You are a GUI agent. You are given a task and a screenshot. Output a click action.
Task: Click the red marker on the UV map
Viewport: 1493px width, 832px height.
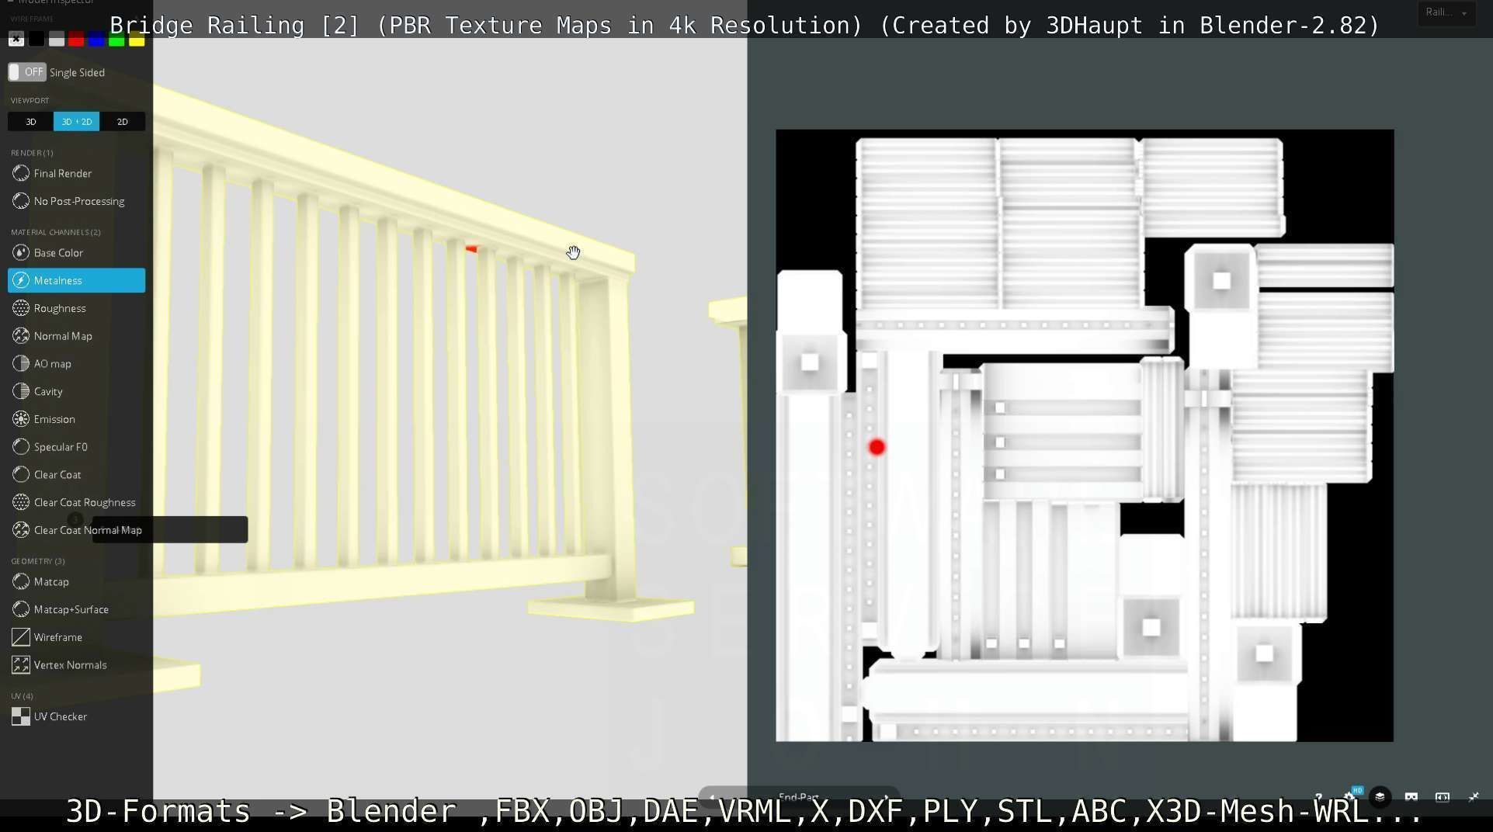(x=877, y=447)
